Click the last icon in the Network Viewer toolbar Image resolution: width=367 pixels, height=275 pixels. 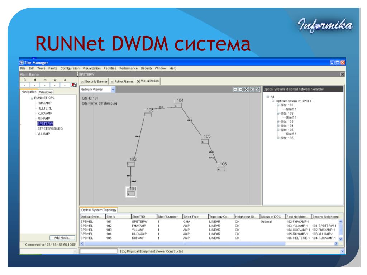tap(257, 89)
